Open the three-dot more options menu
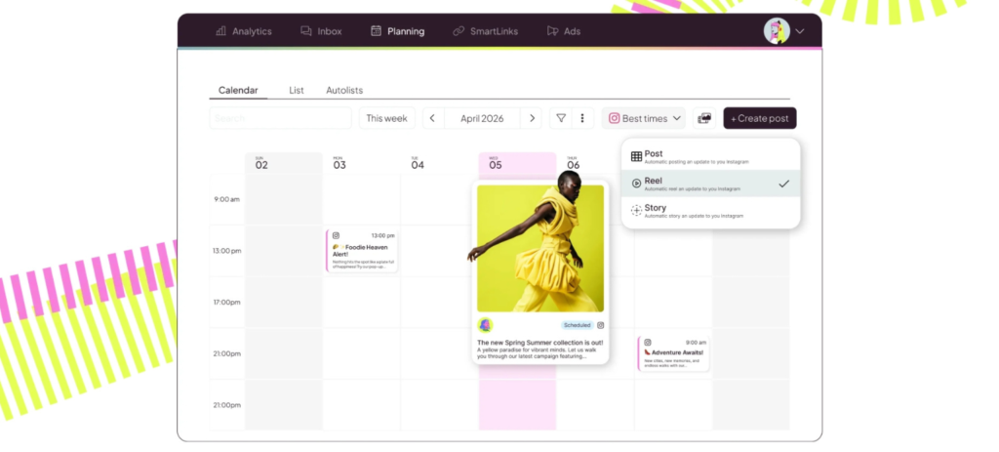 click(x=582, y=118)
